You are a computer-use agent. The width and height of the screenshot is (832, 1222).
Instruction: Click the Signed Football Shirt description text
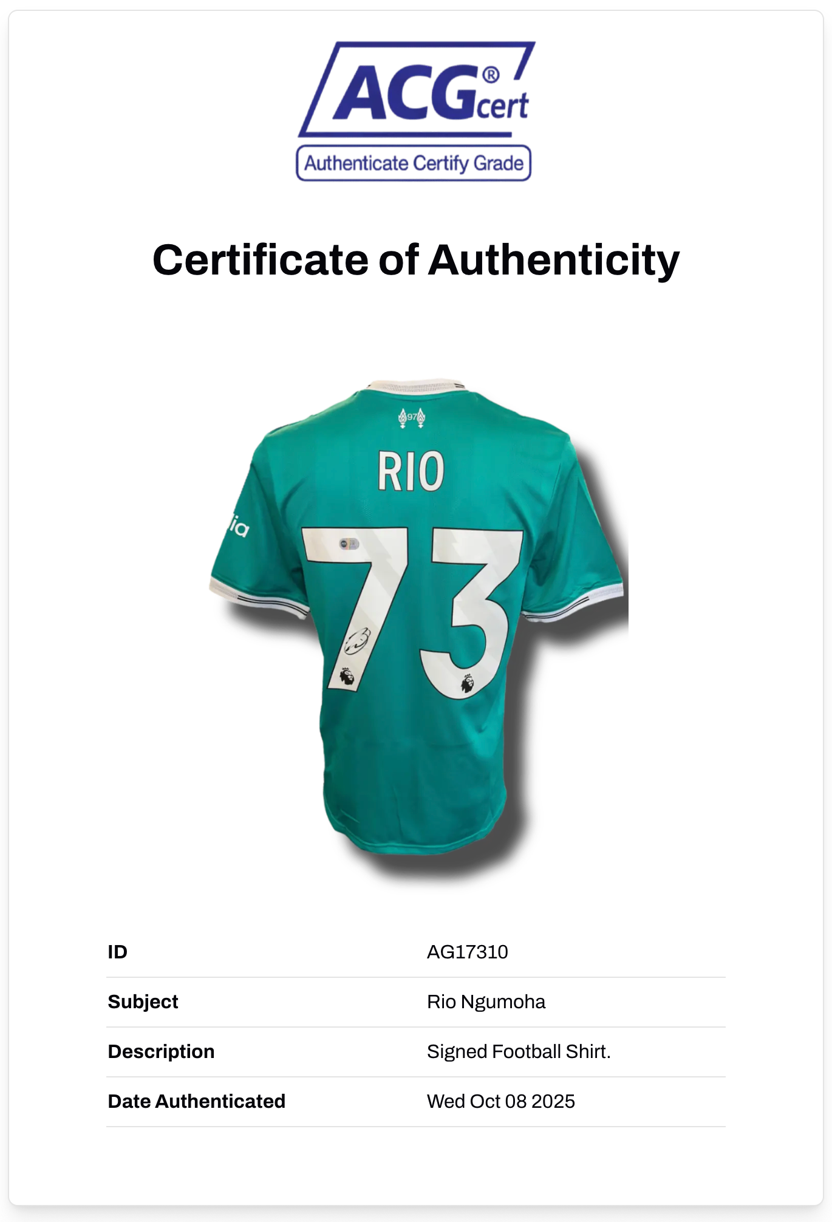[519, 1051]
